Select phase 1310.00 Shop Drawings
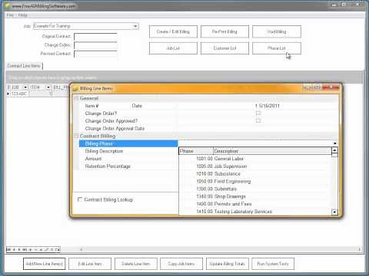 pos(255,196)
